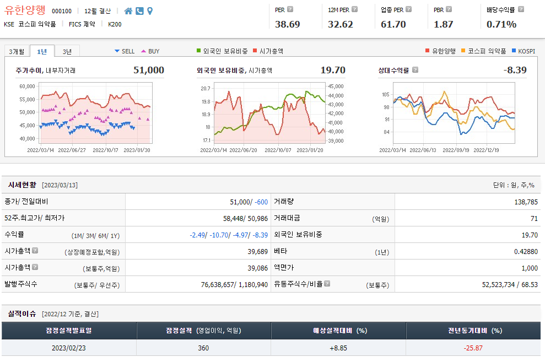Click the 유한양행 company name title
Screen dimensions: 545x362
(25, 10)
